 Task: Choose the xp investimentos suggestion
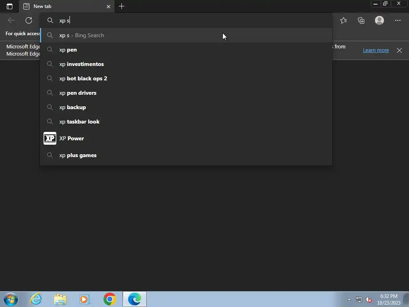[x=186, y=64]
